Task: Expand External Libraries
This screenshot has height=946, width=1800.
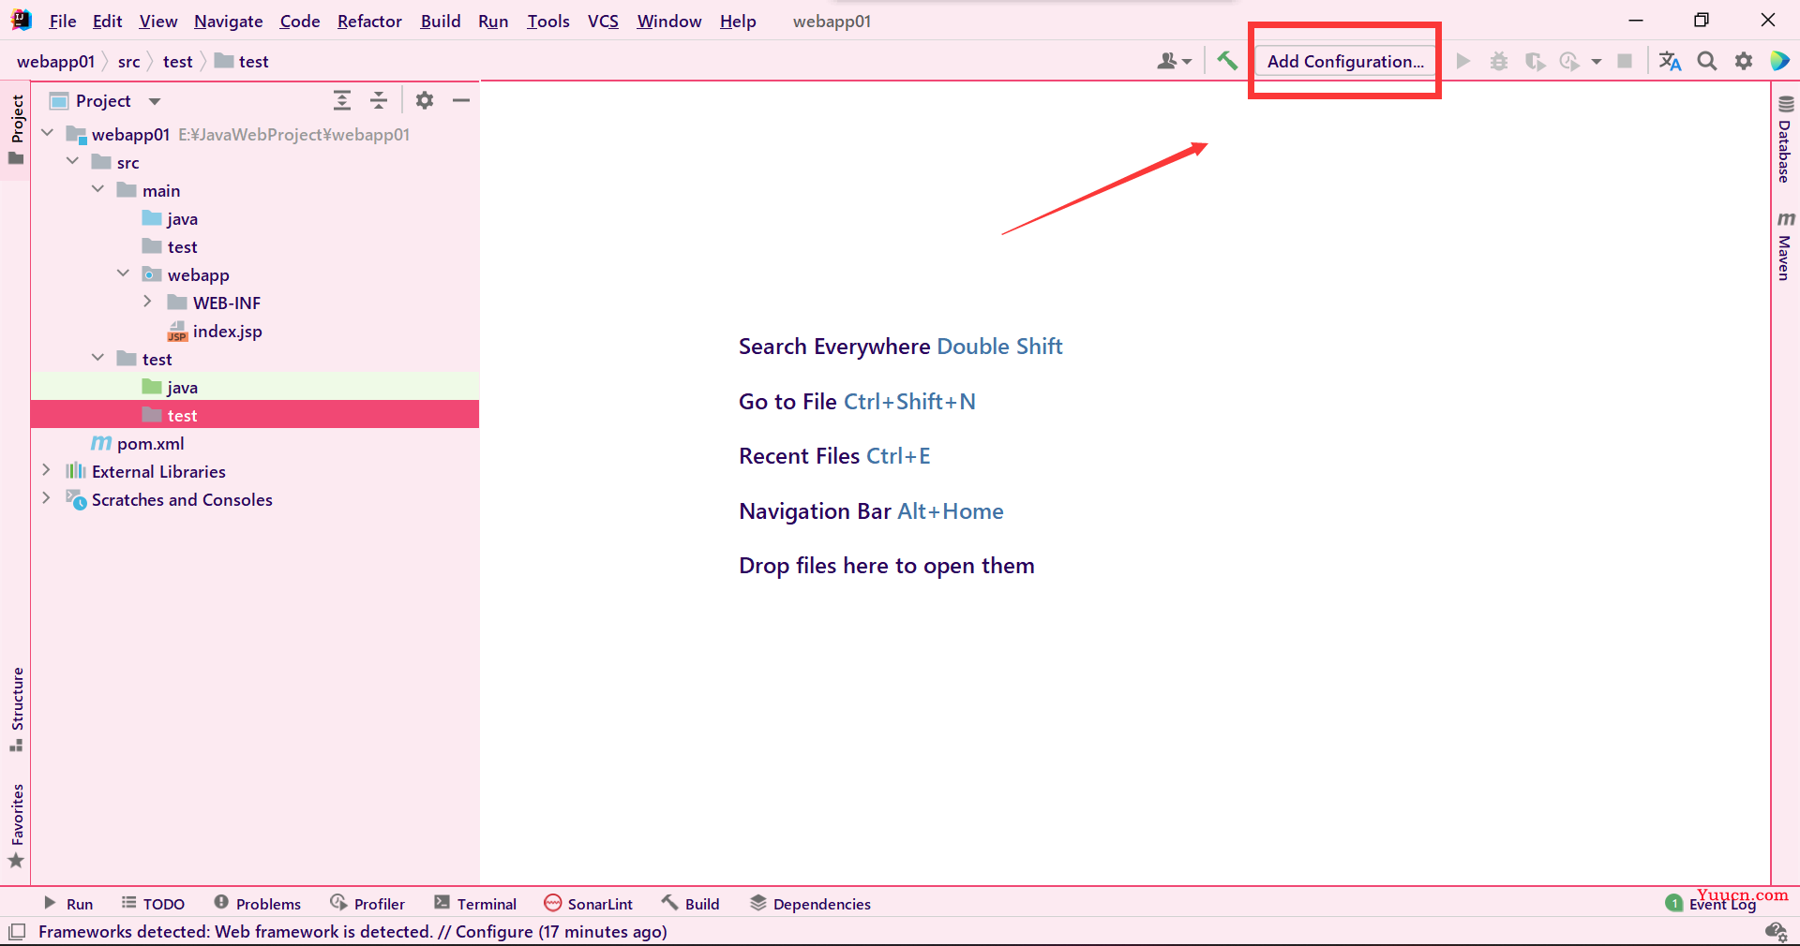Action: coord(47,471)
